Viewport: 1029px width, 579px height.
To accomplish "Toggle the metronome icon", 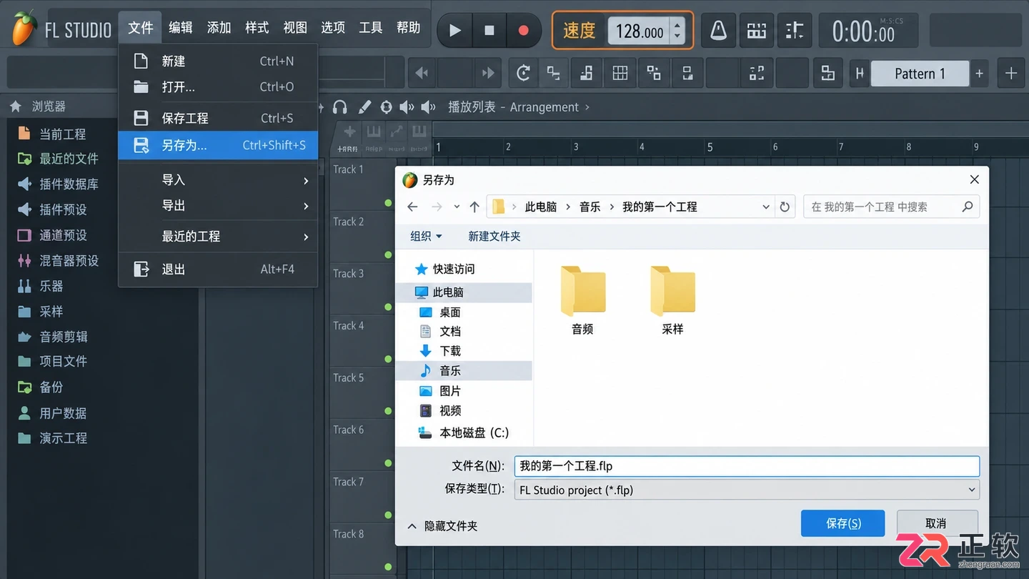I will [718, 30].
